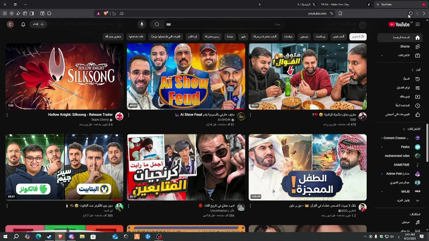
Task: Open more options for QQQ channel video
Action: (250, 206)
